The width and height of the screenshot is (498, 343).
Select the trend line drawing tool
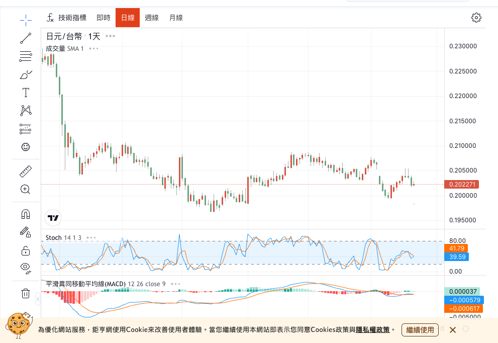pos(26,38)
